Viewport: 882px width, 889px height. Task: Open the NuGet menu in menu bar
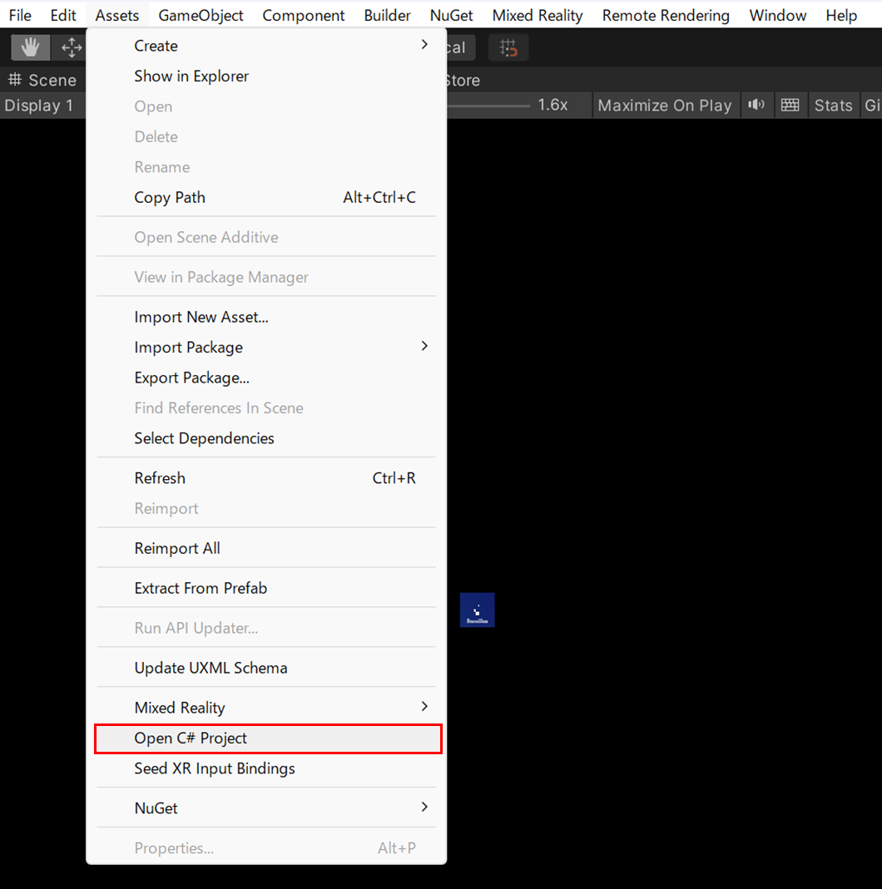(452, 15)
